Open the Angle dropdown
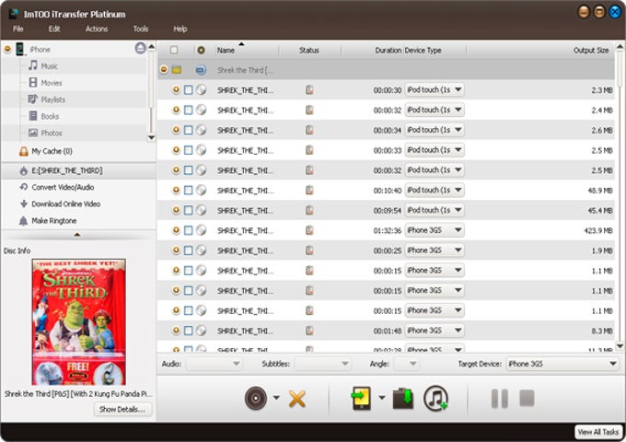 (406, 364)
